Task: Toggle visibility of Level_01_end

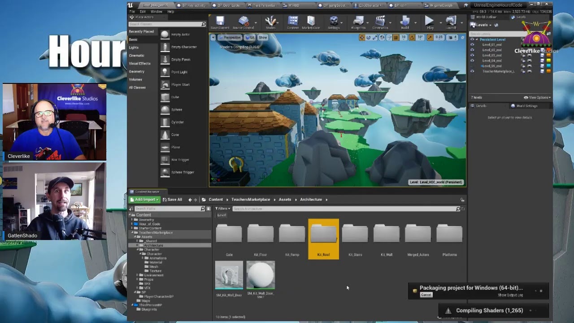Action: pyautogui.click(x=472, y=45)
